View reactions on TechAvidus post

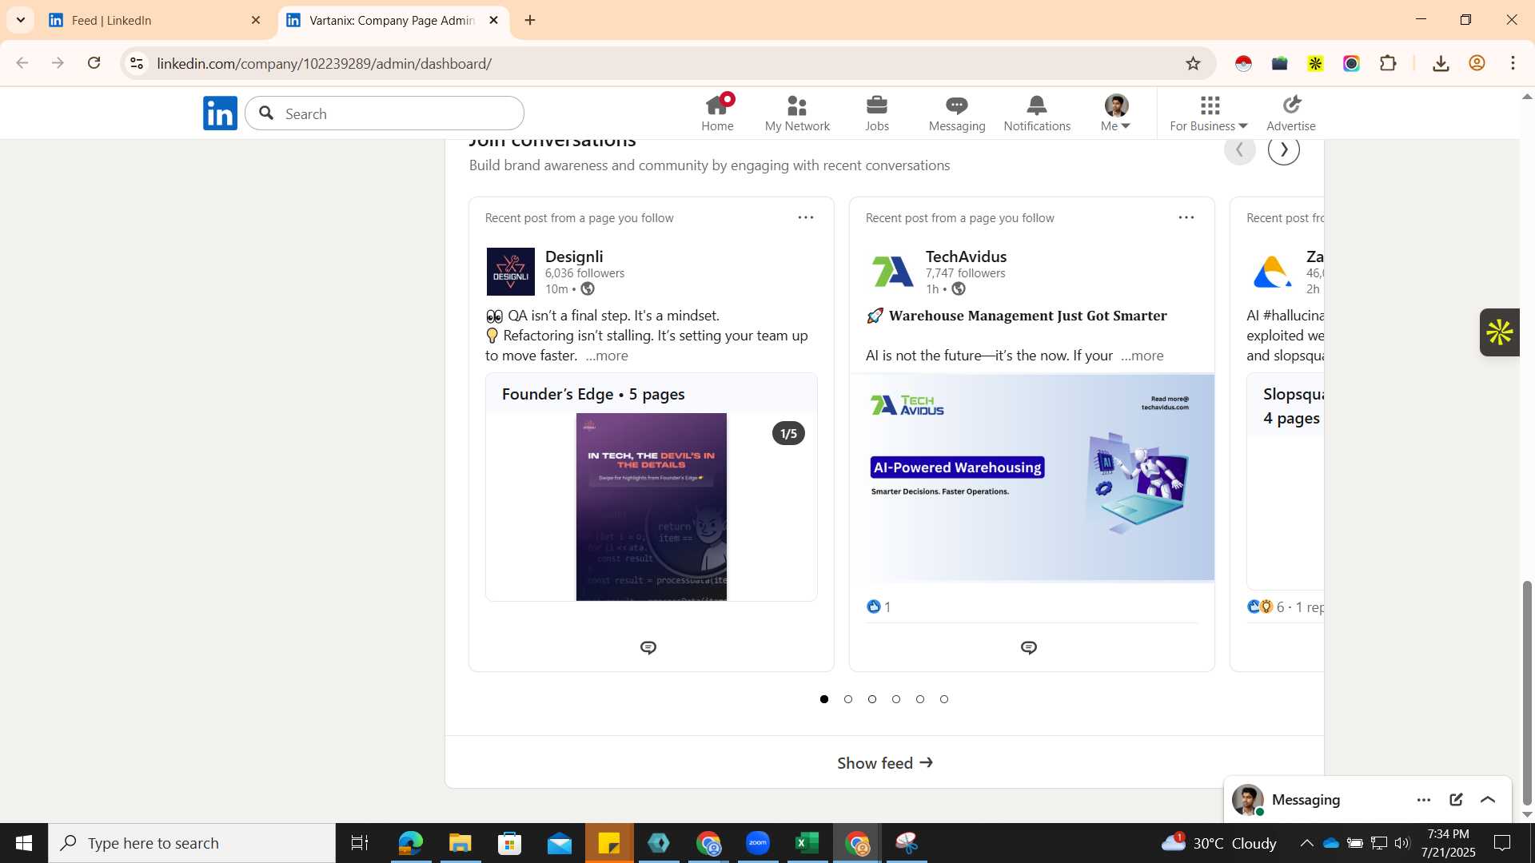[x=879, y=606]
